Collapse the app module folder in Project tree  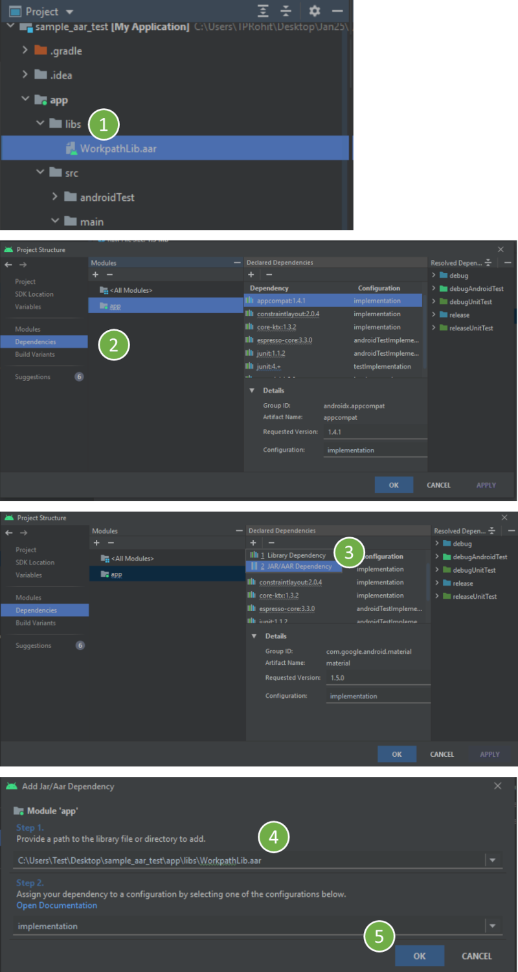(25, 100)
